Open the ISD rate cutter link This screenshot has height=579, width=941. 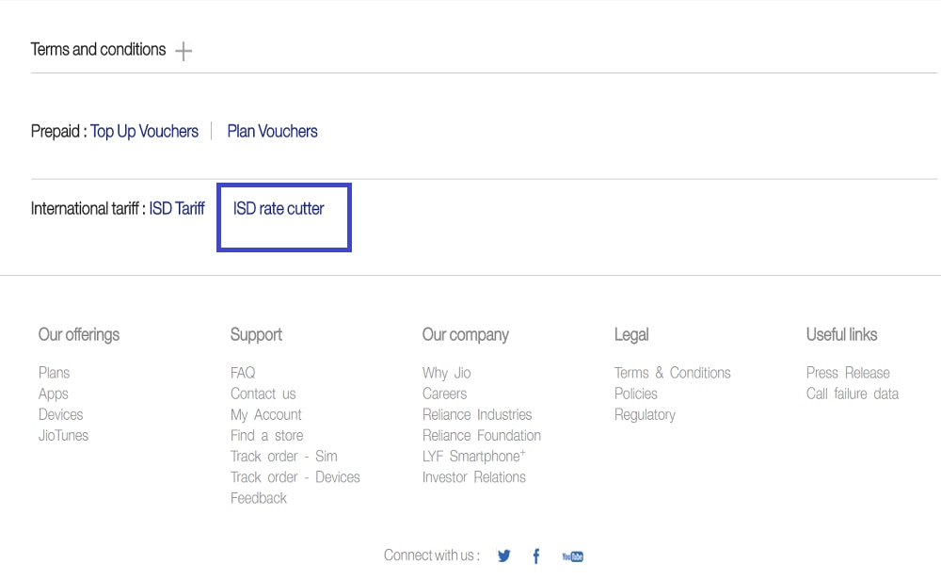279,209
